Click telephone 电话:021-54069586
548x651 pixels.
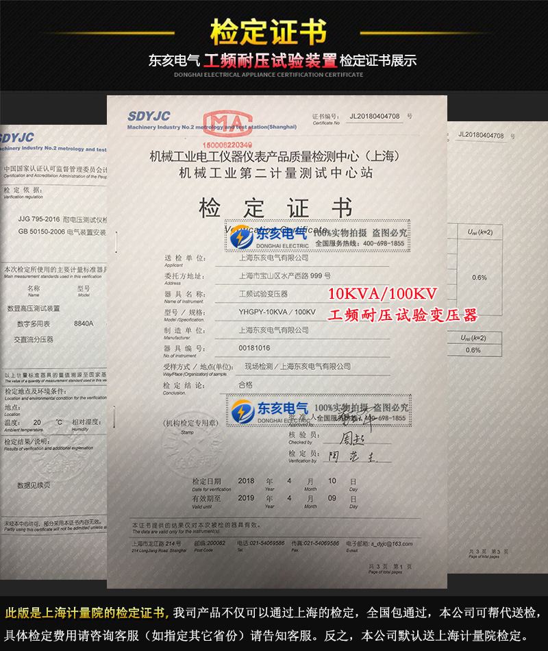(x=261, y=543)
